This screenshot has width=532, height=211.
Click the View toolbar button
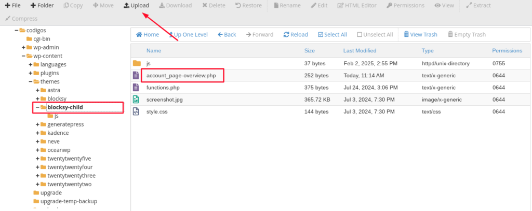pyautogui.click(x=444, y=5)
